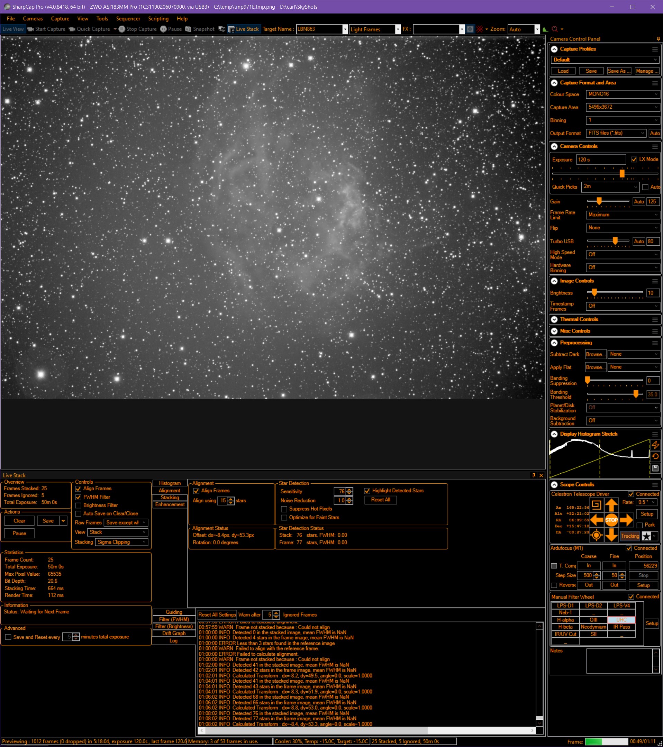Click Reset All Settings button

click(x=217, y=615)
